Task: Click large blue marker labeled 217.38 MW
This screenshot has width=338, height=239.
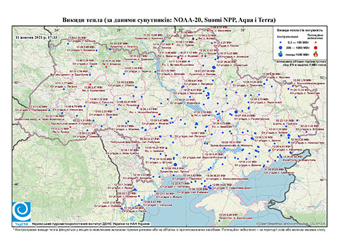Action: pos(213,68)
